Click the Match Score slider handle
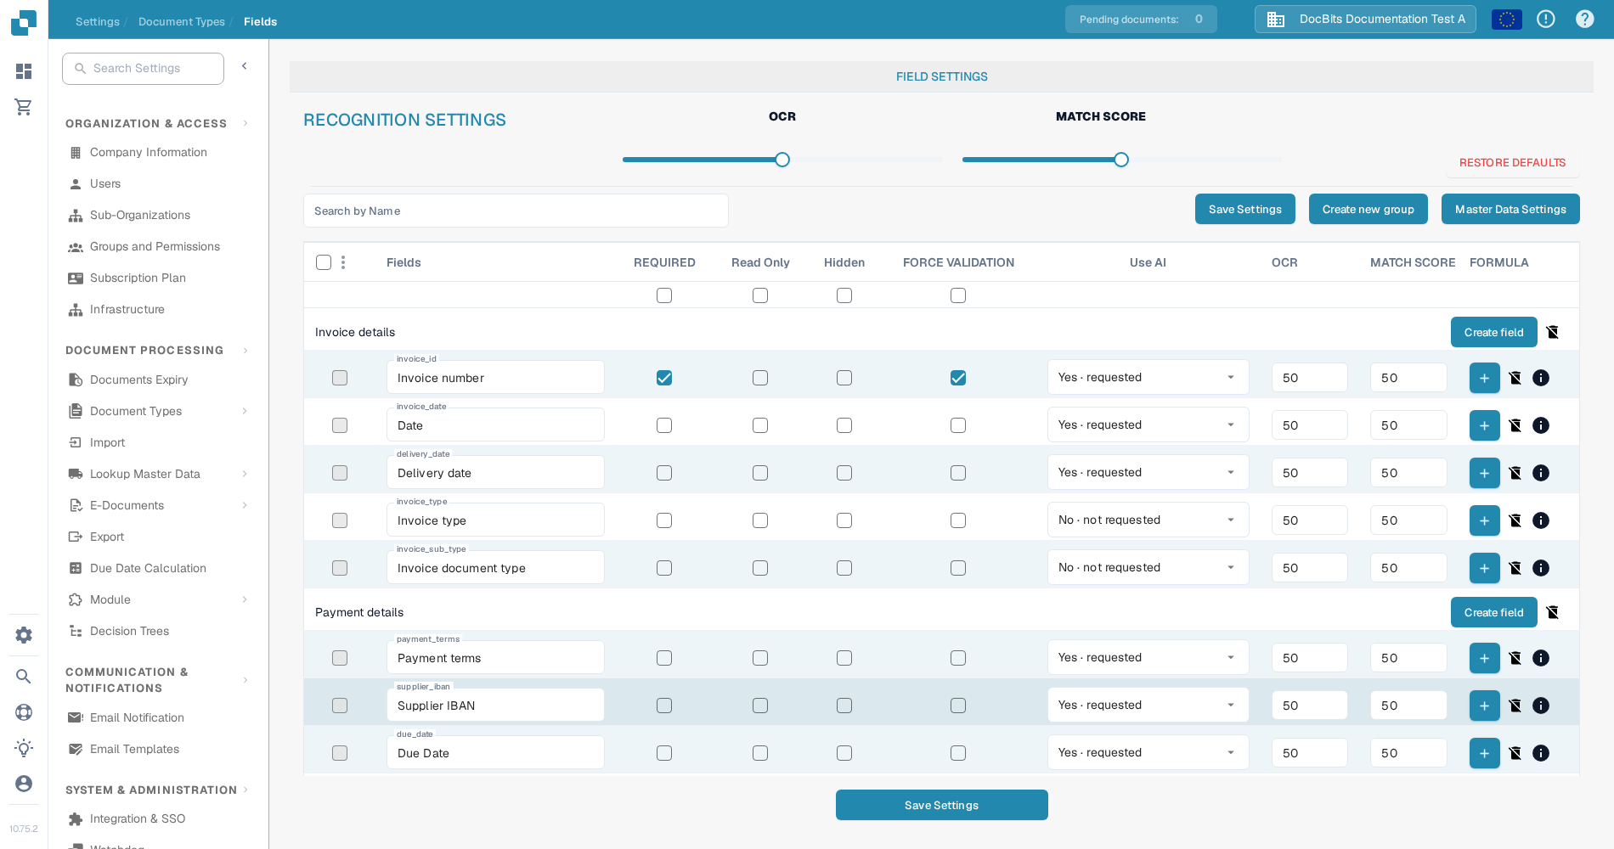The image size is (1614, 849). pyautogui.click(x=1121, y=160)
